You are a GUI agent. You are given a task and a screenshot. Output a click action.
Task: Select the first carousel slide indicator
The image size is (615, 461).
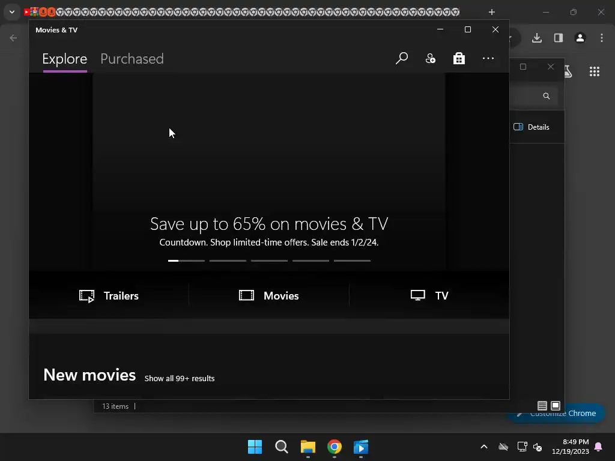(186, 261)
